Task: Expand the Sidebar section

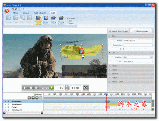Action: [x=131, y=74]
